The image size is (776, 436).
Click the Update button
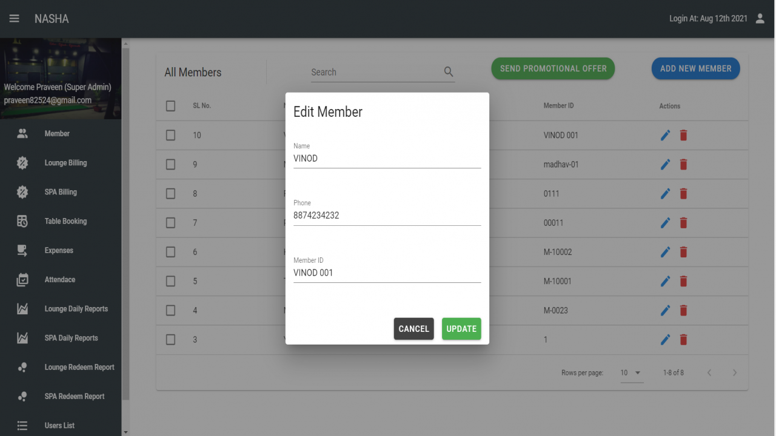(461, 329)
